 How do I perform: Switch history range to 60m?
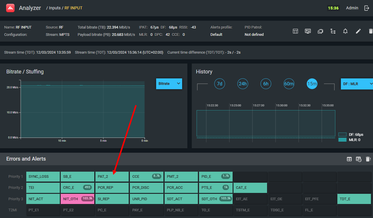tap(289, 84)
